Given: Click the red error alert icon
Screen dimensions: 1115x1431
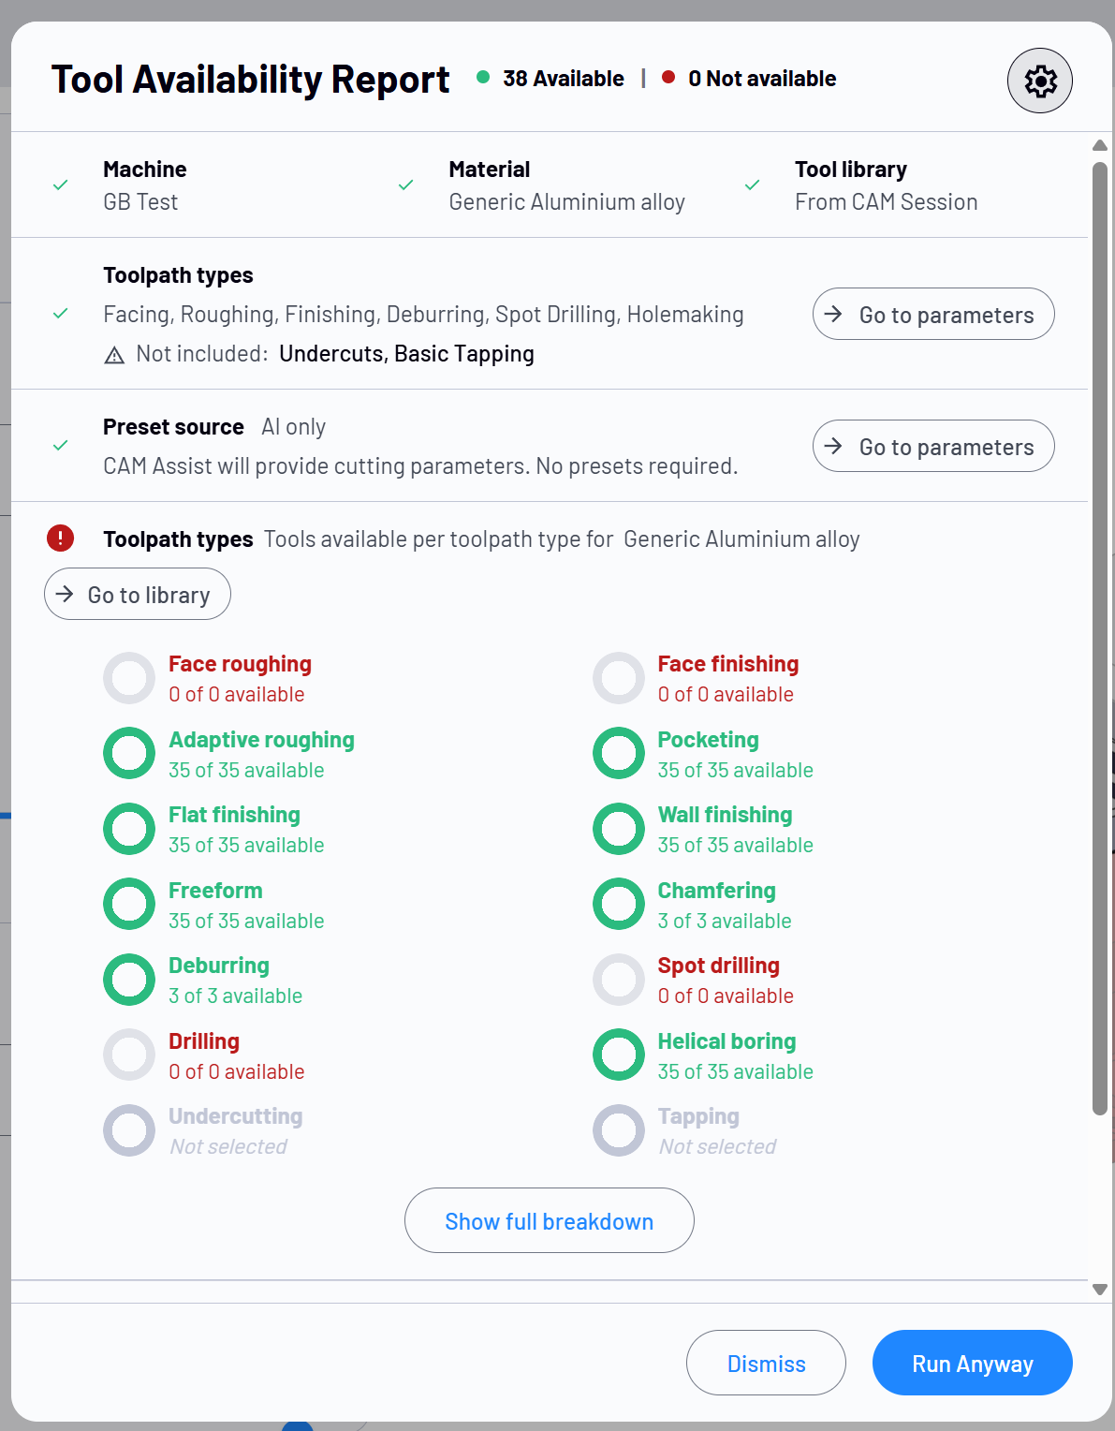Looking at the screenshot, I should coord(61,538).
